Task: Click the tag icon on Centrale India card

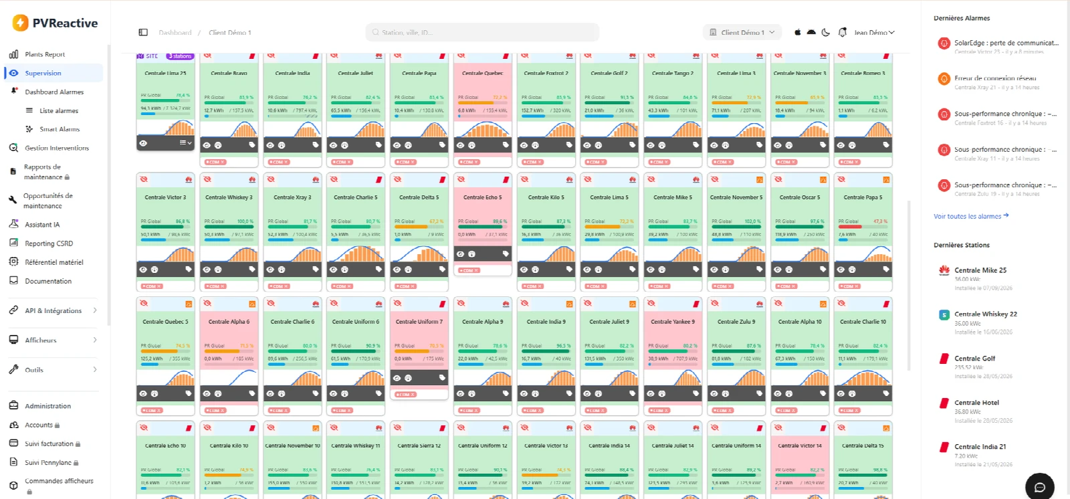Action: pos(316,144)
